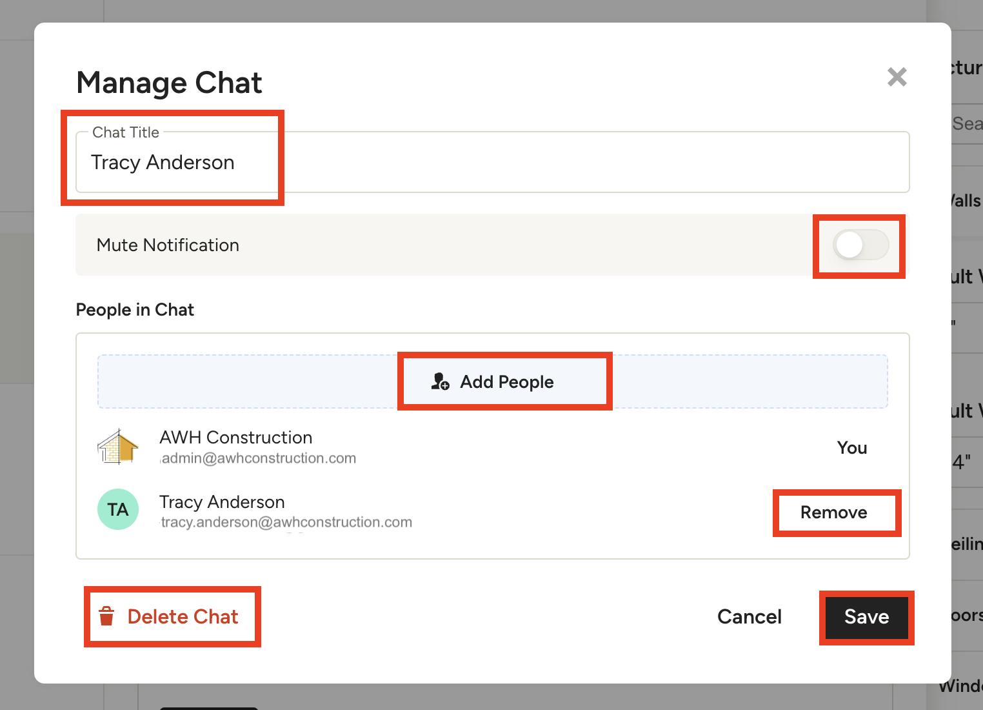The width and height of the screenshot is (983, 710).
Task: Select Tracy Anderson's name in people list
Action: click(x=222, y=502)
